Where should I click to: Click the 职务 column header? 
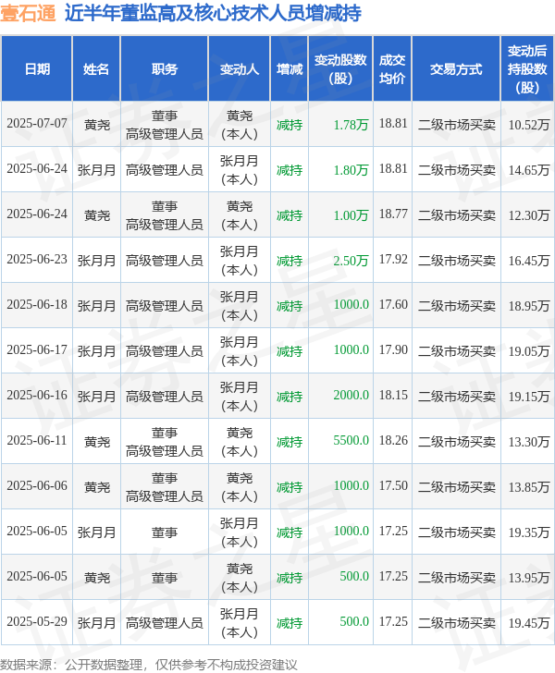point(164,69)
